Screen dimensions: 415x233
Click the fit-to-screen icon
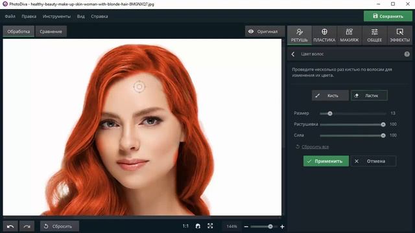210,226
